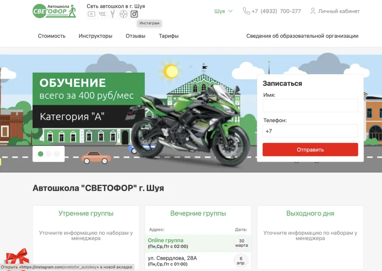Expand the Шуя city dropdown
This screenshot has width=382, height=271.
(x=223, y=11)
